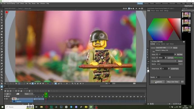Click previous arrow beside the Name field
The image size is (194, 109).
(157, 54)
